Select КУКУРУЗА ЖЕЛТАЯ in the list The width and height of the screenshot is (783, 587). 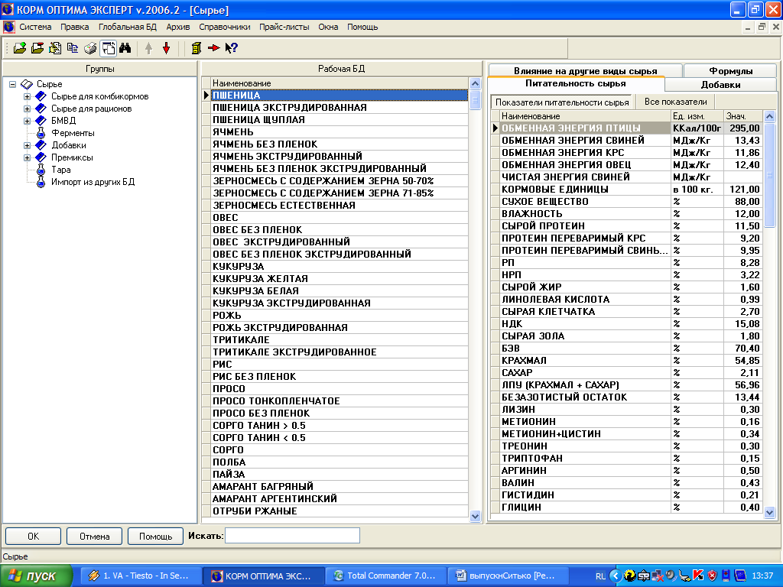(x=340, y=278)
